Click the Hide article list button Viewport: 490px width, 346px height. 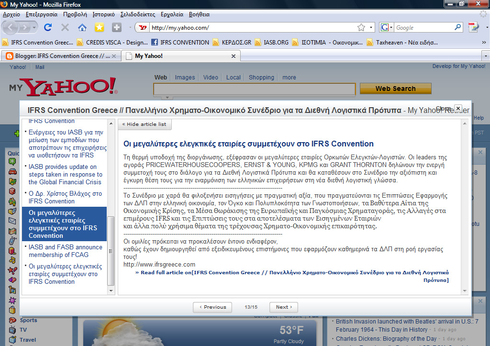pyautogui.click(x=145, y=124)
